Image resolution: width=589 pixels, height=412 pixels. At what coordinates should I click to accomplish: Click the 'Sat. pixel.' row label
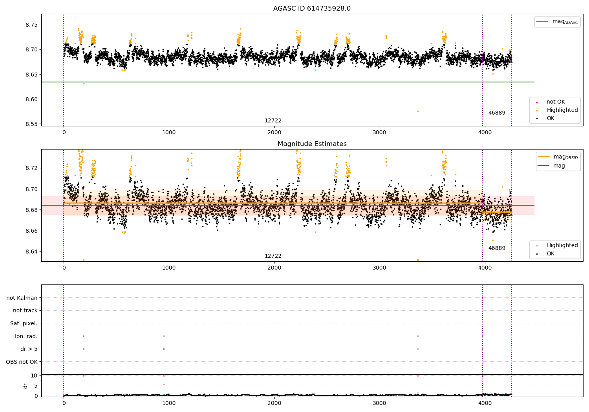click(x=24, y=323)
